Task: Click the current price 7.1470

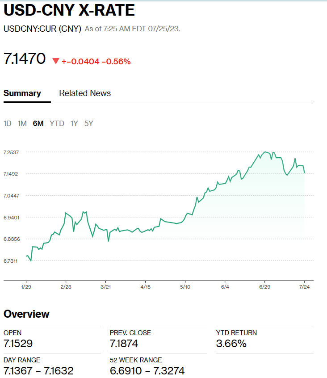Action: 25,59
